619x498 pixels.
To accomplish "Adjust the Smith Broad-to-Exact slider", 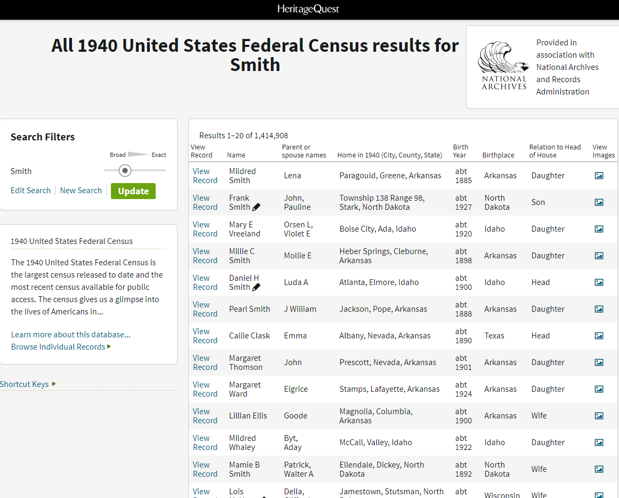I will (125, 170).
